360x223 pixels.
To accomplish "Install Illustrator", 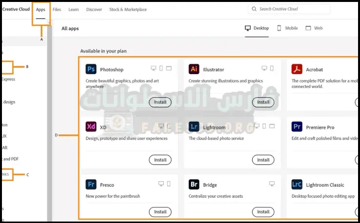I will click(x=263, y=102).
